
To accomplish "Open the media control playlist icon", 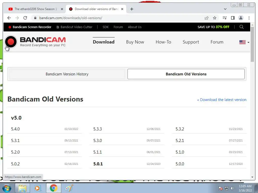I will 224,18.
